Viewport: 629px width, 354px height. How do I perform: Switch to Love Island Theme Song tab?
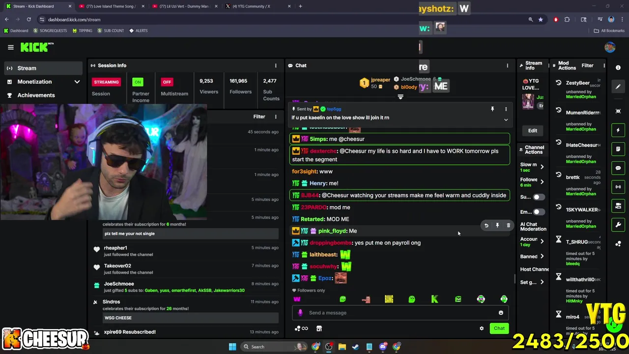click(x=111, y=6)
